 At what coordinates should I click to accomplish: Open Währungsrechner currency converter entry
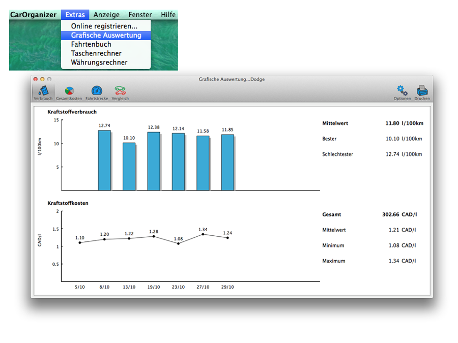99,63
